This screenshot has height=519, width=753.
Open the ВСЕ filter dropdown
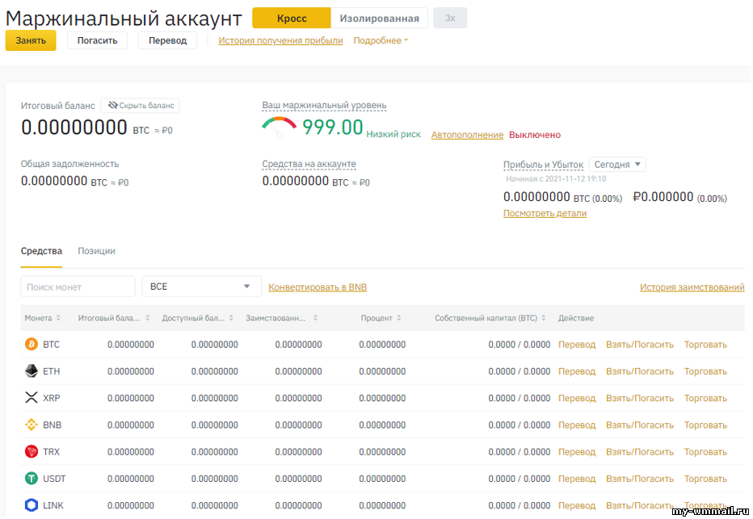[x=201, y=287]
